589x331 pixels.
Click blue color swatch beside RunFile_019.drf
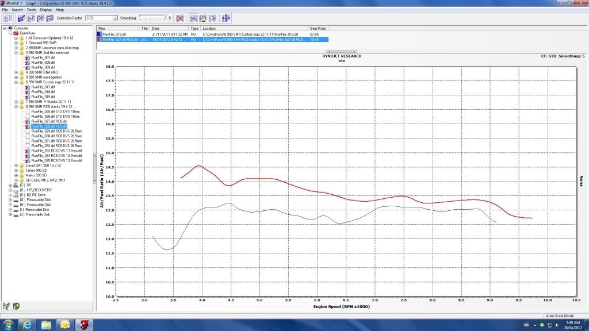coord(100,34)
